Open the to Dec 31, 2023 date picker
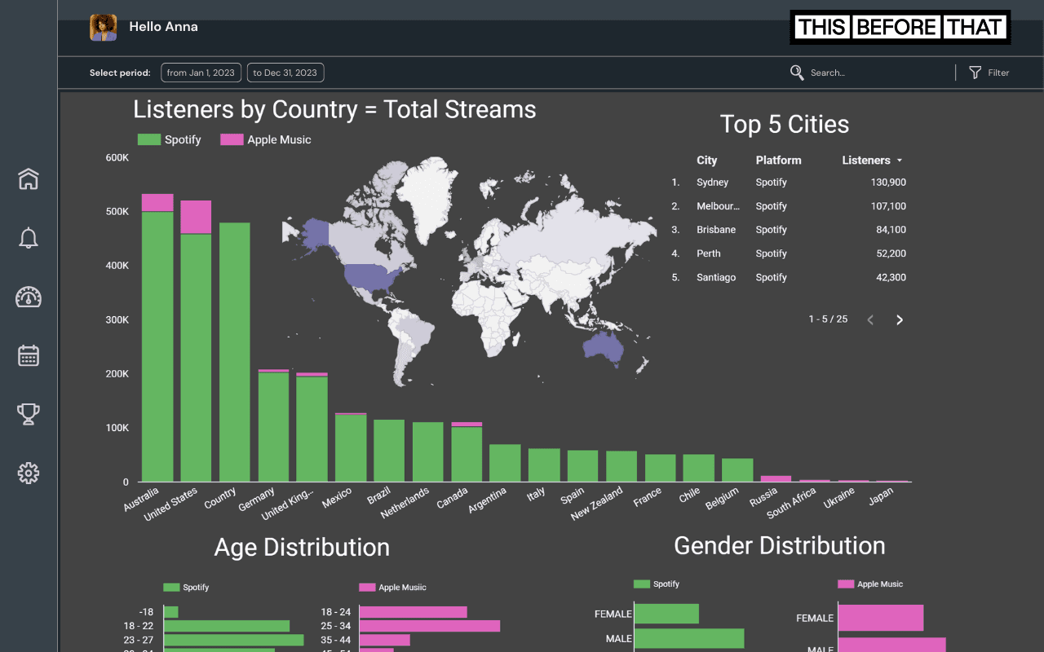1044x652 pixels. coord(285,73)
